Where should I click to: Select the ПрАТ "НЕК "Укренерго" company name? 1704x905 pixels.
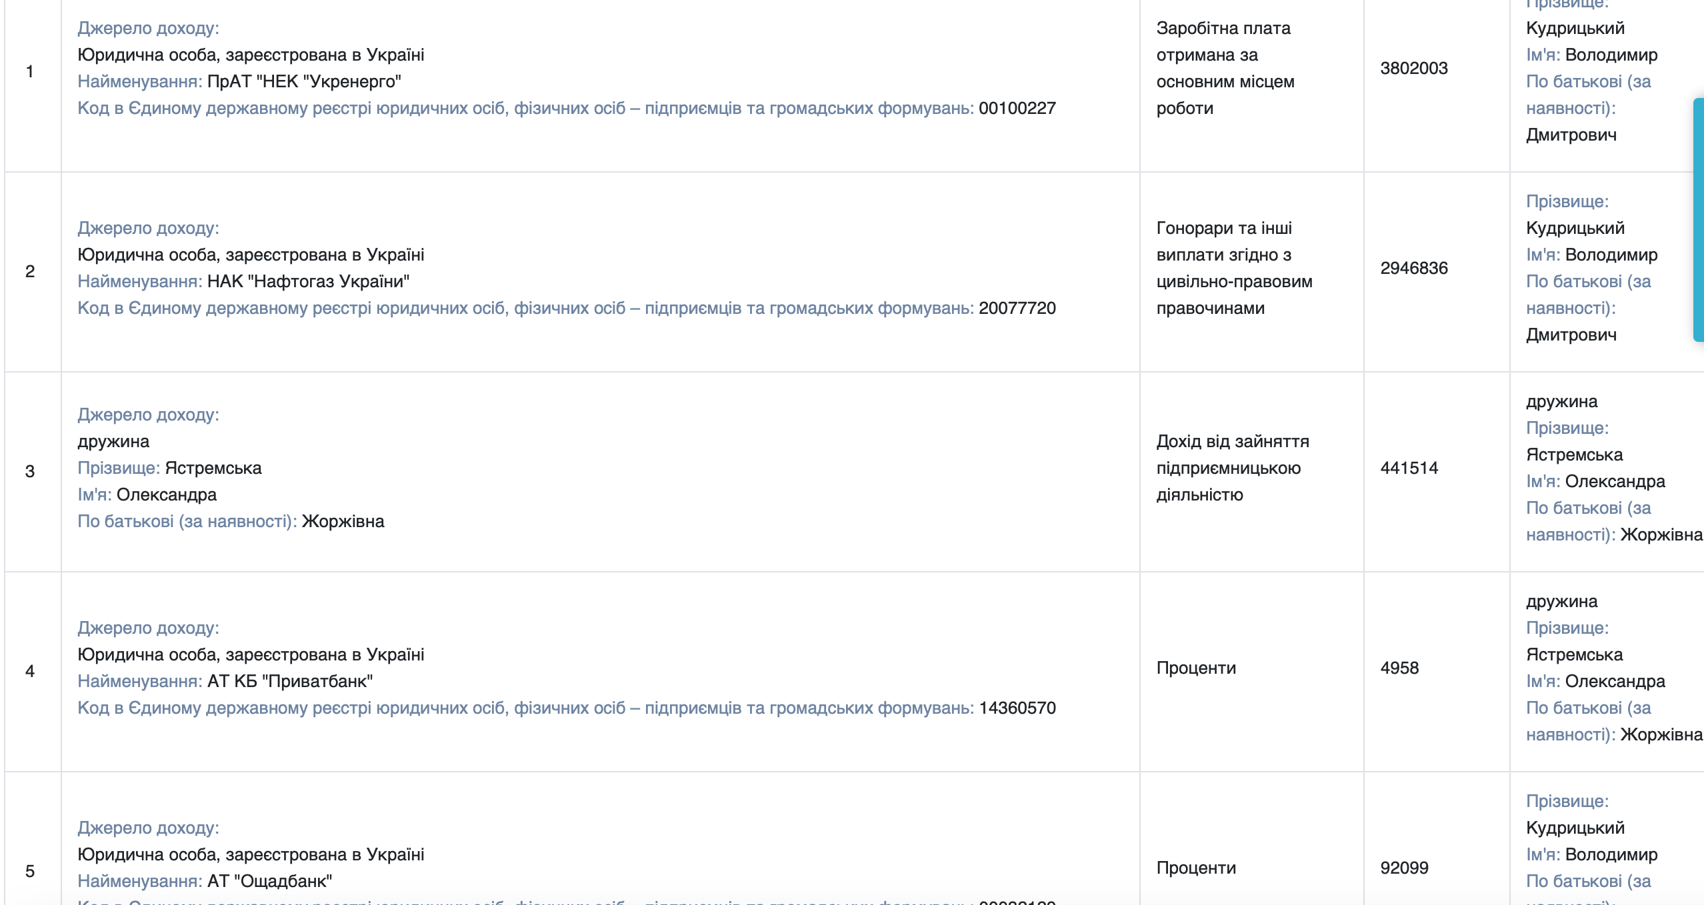point(304,81)
